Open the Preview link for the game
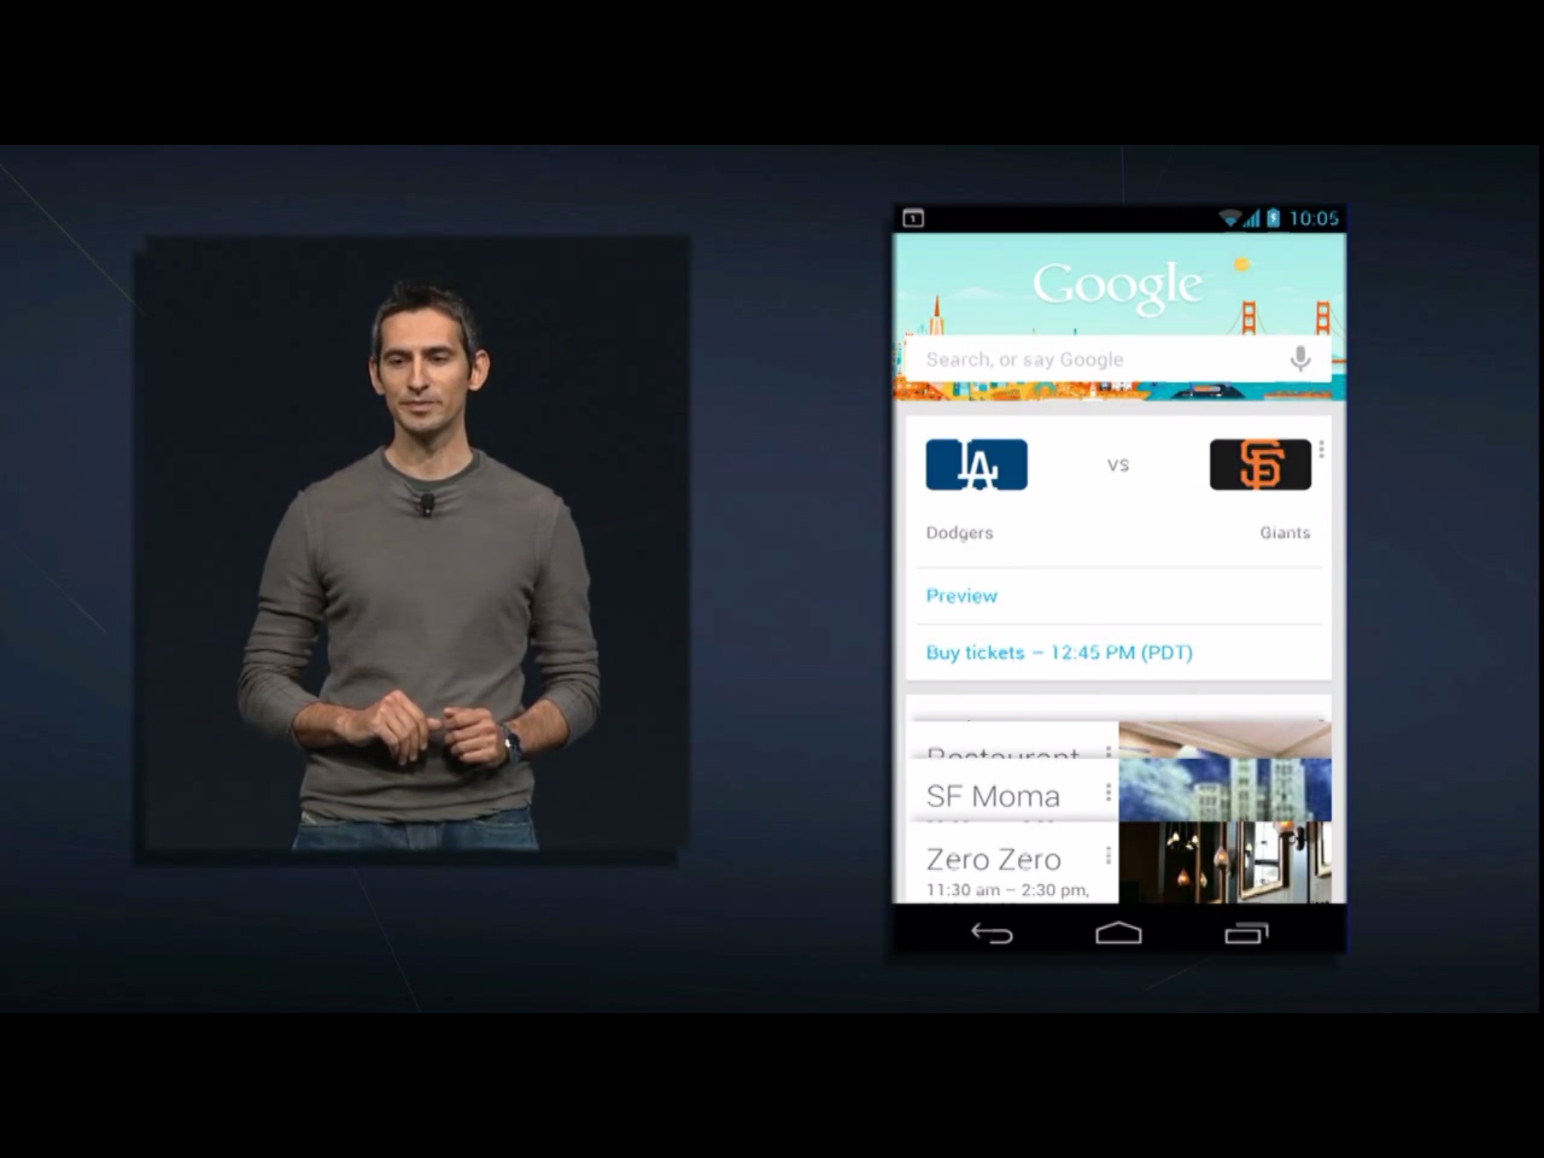 (x=962, y=596)
